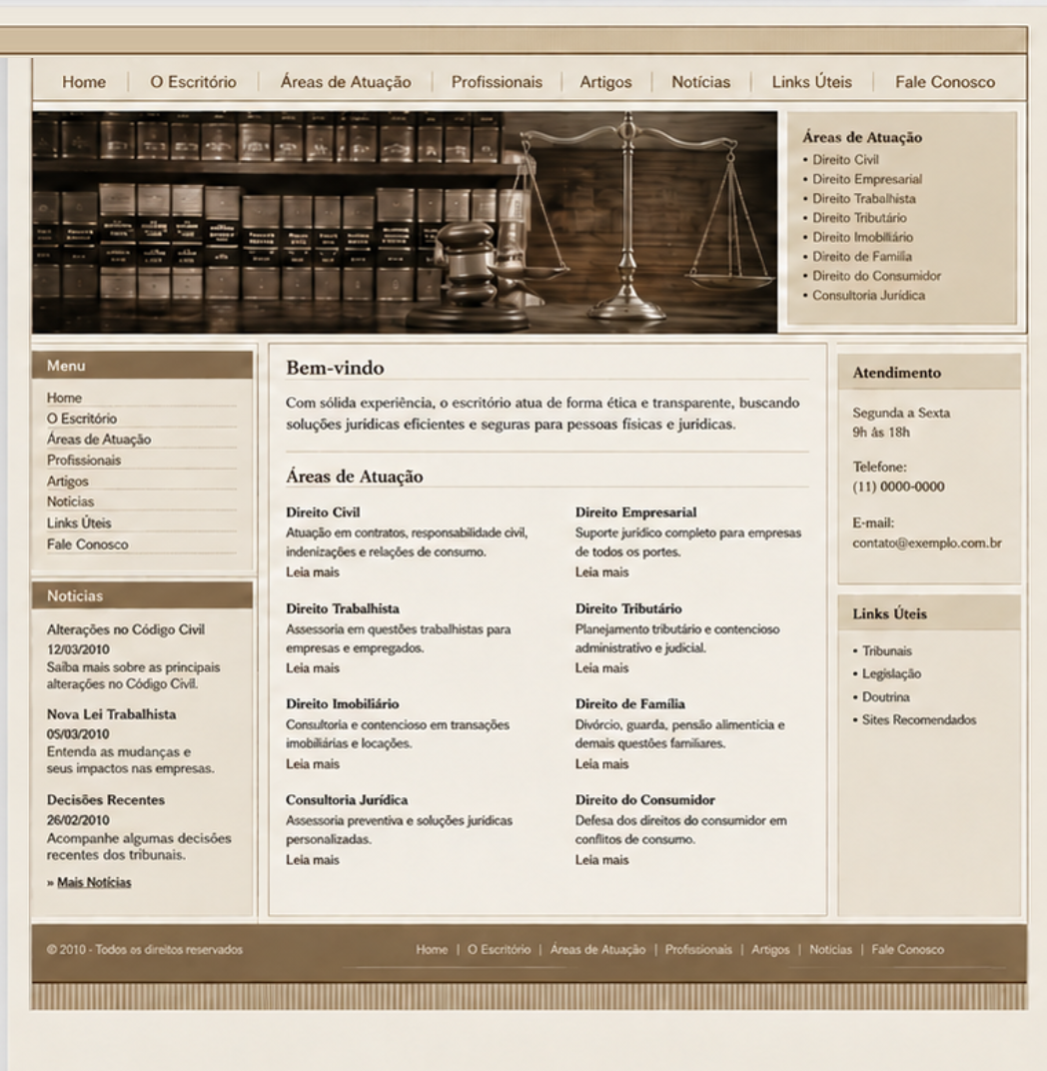
Task: Click Leia mais under Direito Civil
Action: [x=312, y=572]
